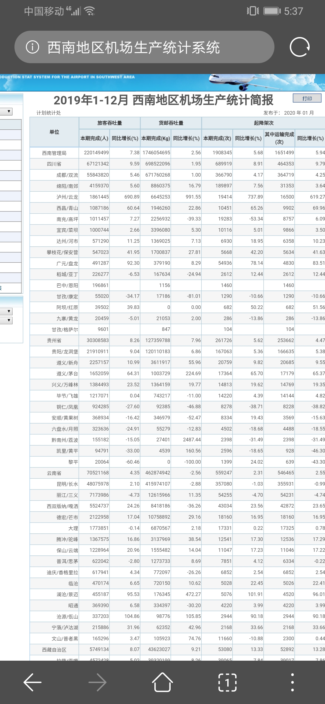Image resolution: width=325 pixels, height=704 pixels.
Task: Click the 货邮吞吐量 column group header
Action: (171, 123)
